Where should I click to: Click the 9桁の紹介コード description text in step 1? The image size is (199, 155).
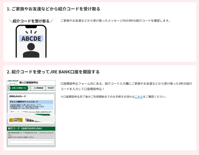tap(115, 21)
